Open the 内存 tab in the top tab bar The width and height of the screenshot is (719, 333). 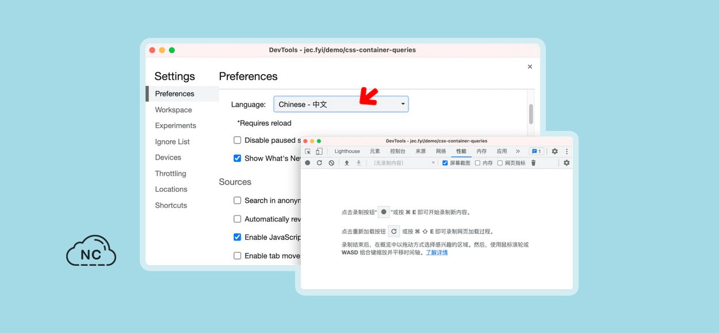pyautogui.click(x=481, y=152)
